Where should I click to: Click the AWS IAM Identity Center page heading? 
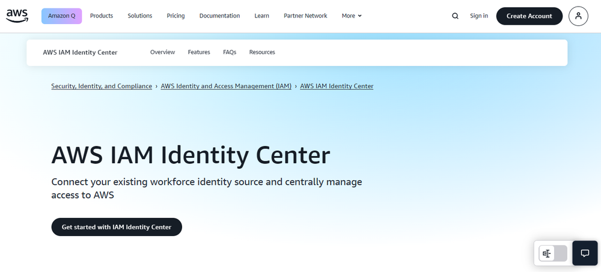tap(191, 156)
